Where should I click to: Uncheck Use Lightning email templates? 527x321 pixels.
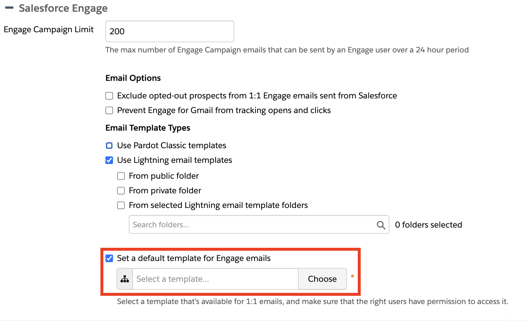[109, 160]
